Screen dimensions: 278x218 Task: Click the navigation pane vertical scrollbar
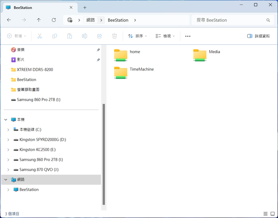tap(104, 154)
